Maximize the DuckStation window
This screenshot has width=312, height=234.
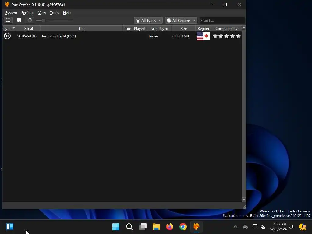(225, 5)
